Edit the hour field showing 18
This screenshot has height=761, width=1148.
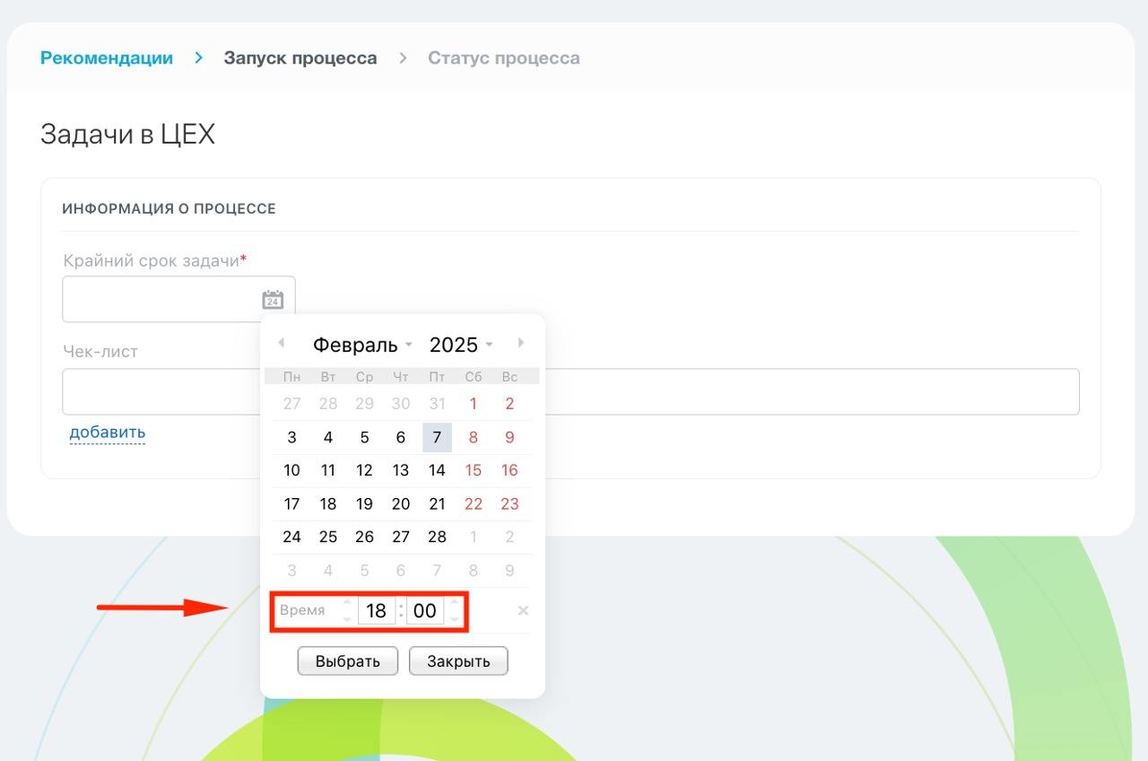(x=377, y=611)
